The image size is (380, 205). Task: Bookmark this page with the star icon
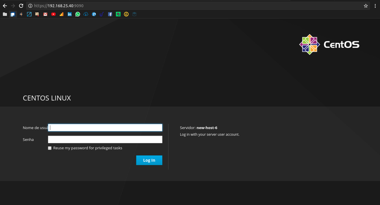(x=366, y=6)
